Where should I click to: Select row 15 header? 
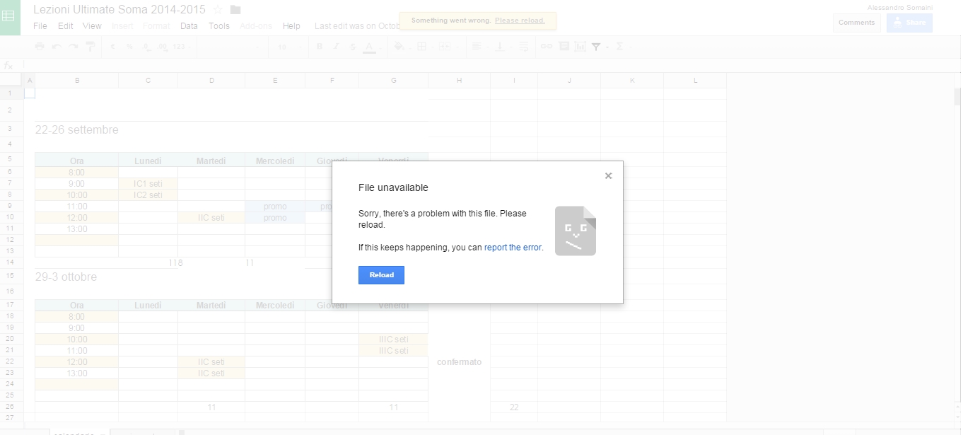(11, 275)
